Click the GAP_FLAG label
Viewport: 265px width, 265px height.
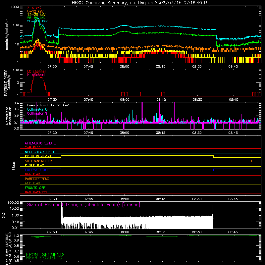[32, 147]
